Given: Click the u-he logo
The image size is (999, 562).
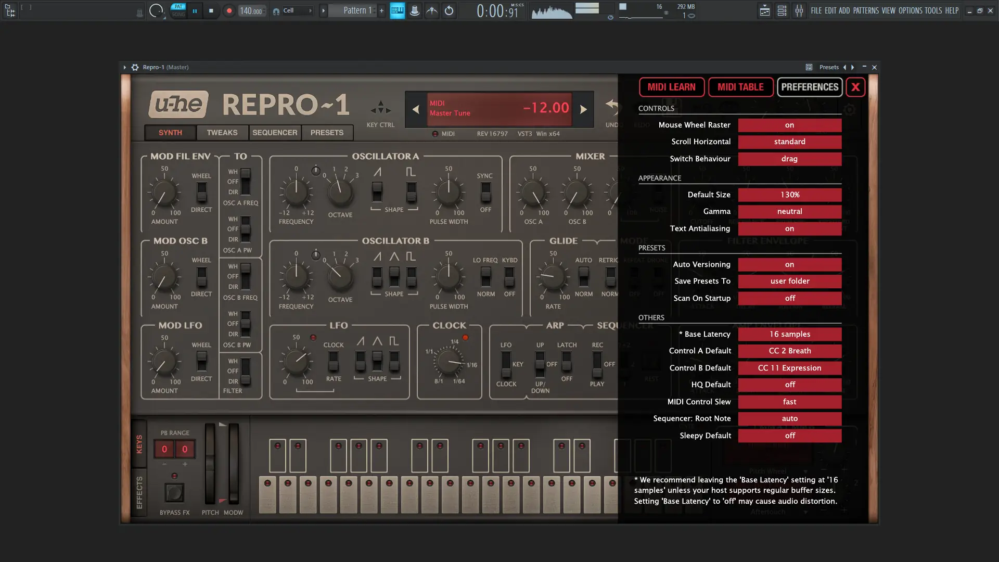Looking at the screenshot, I should point(178,105).
